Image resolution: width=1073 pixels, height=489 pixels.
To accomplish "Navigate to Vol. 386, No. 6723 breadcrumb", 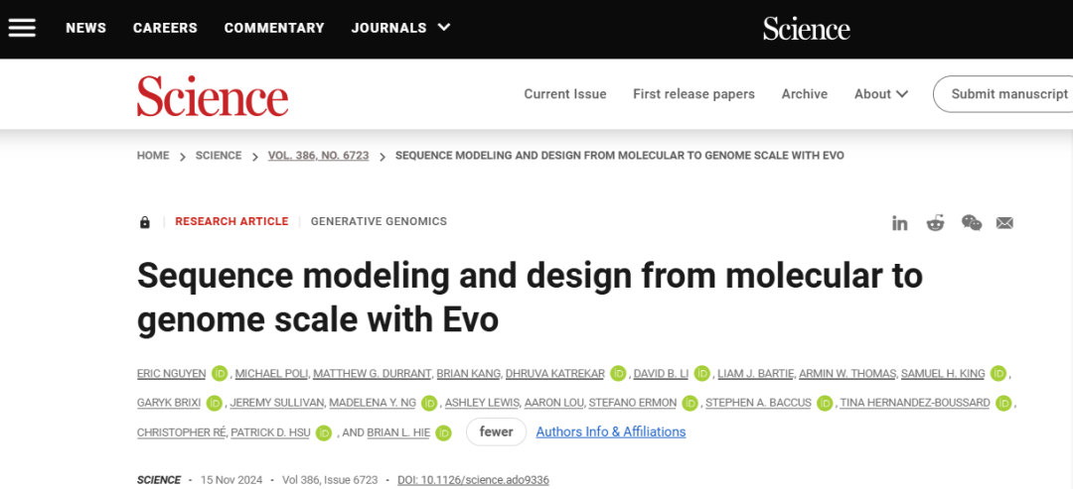I will [x=318, y=156].
